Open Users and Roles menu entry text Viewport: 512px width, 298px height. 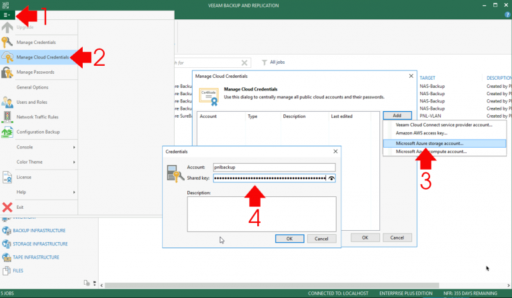point(32,102)
